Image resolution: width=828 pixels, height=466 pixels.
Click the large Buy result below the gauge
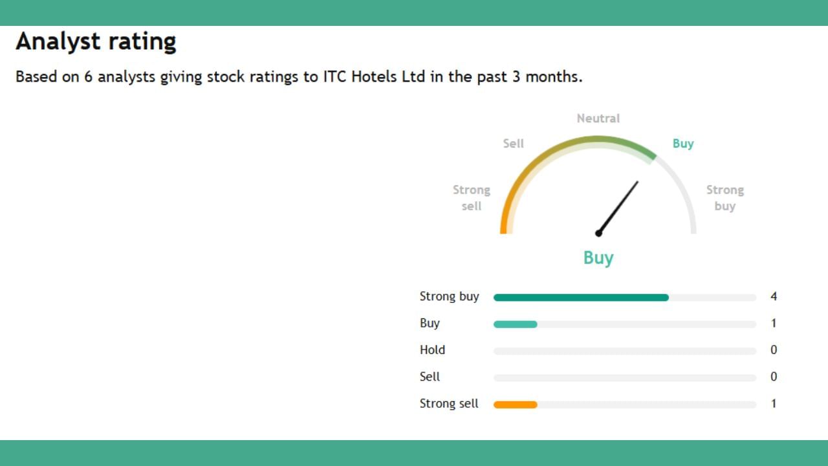598,258
